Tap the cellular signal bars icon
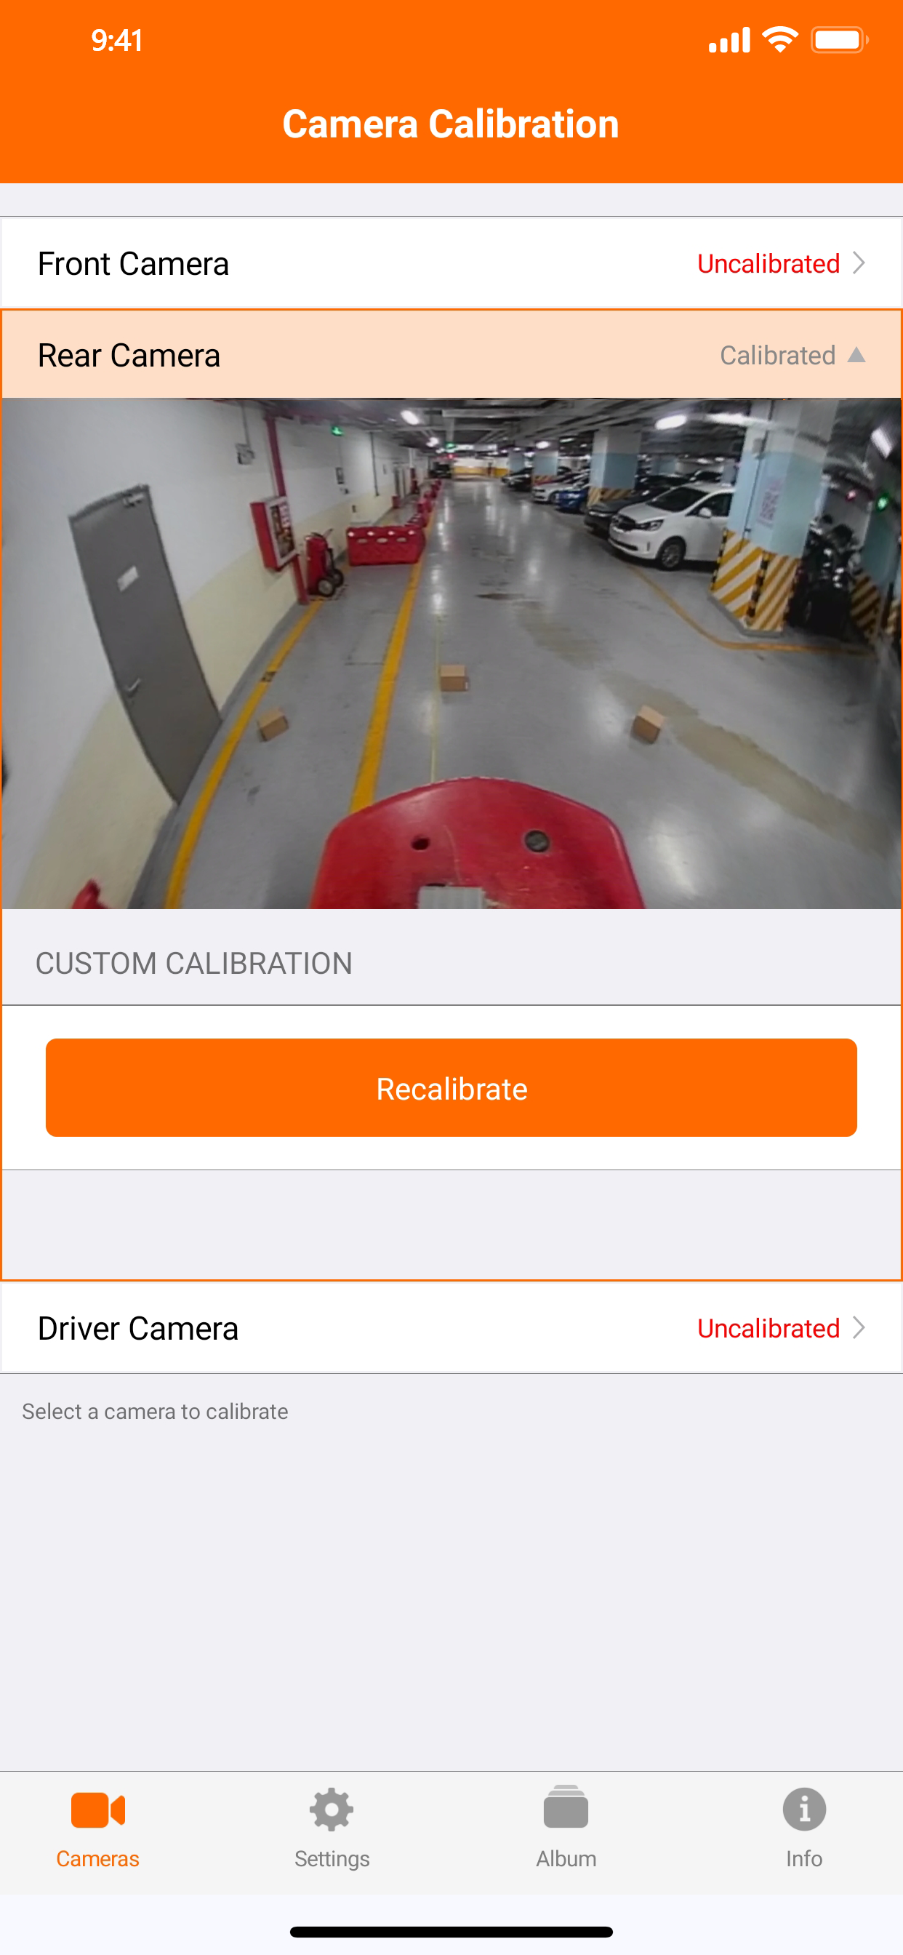903x1955 pixels. pyautogui.click(x=729, y=39)
